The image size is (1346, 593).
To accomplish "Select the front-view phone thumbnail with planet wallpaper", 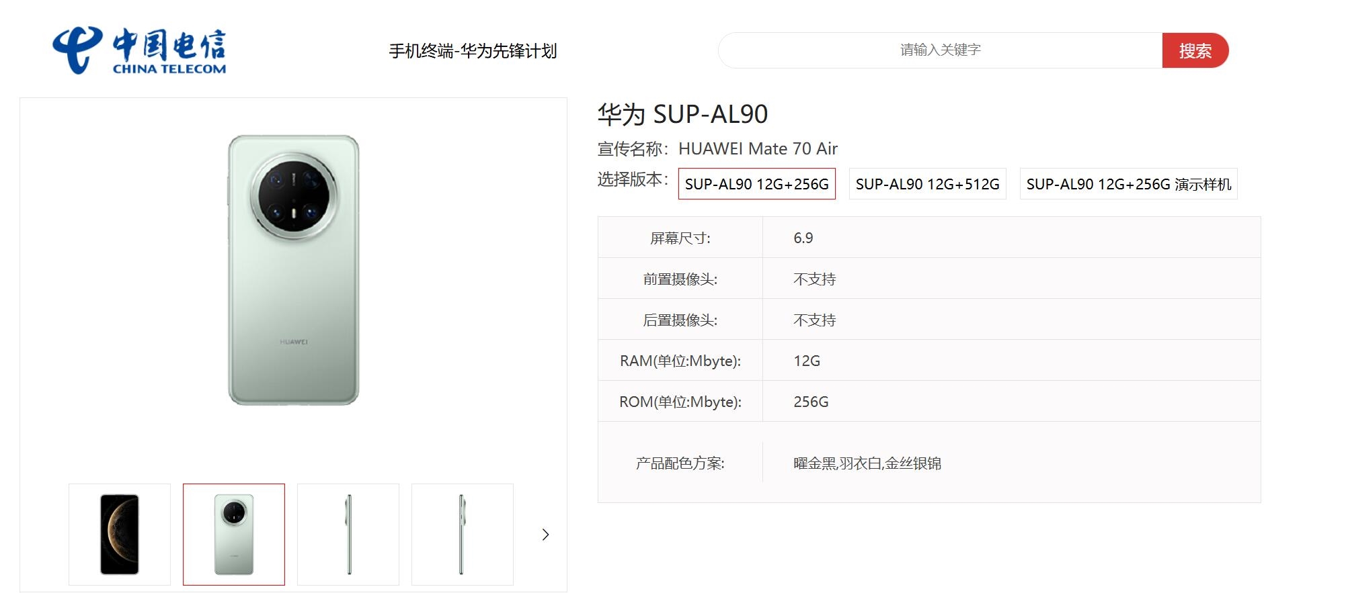I will pyautogui.click(x=120, y=535).
